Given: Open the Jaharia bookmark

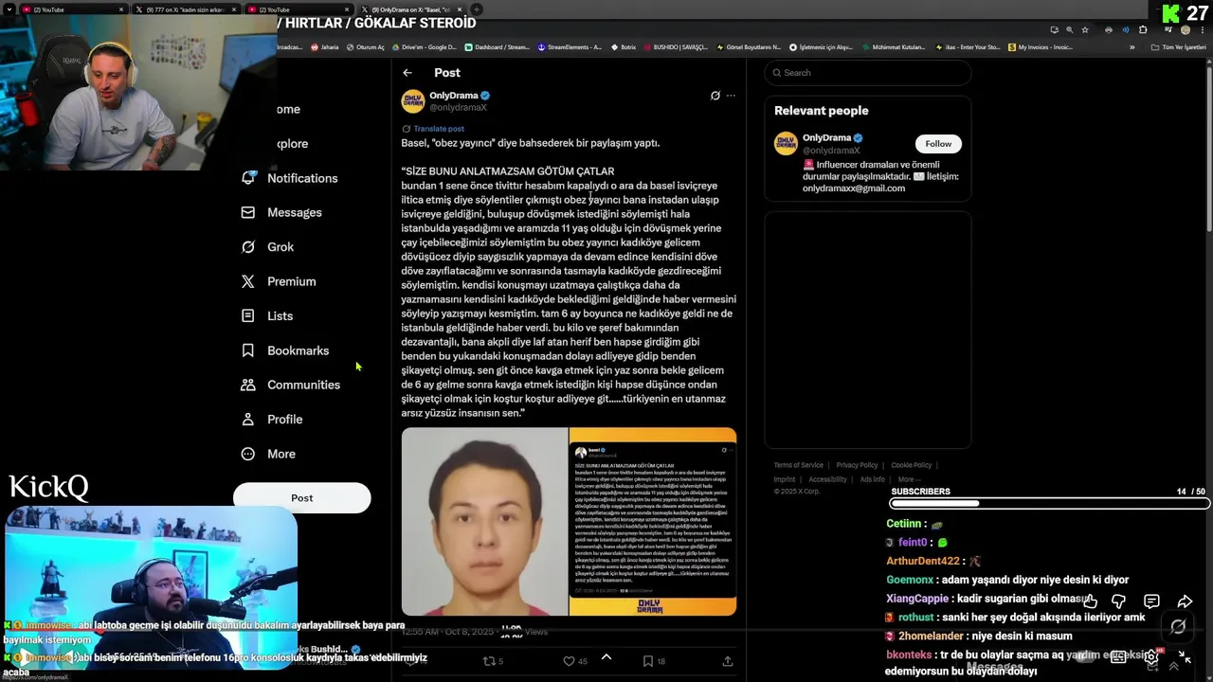Looking at the screenshot, I should 324,46.
